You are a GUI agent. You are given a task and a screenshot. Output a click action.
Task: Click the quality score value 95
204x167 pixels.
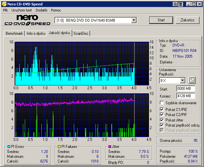click(x=195, y=141)
